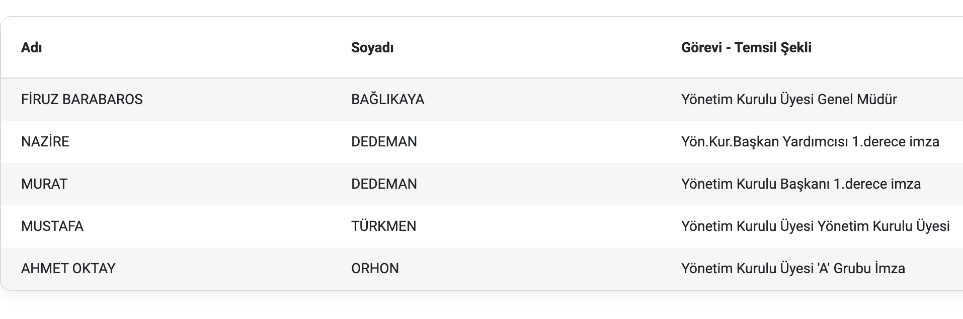Screen dimensions: 963x319
Task: Click the Soyadı column header
Action: (x=372, y=48)
